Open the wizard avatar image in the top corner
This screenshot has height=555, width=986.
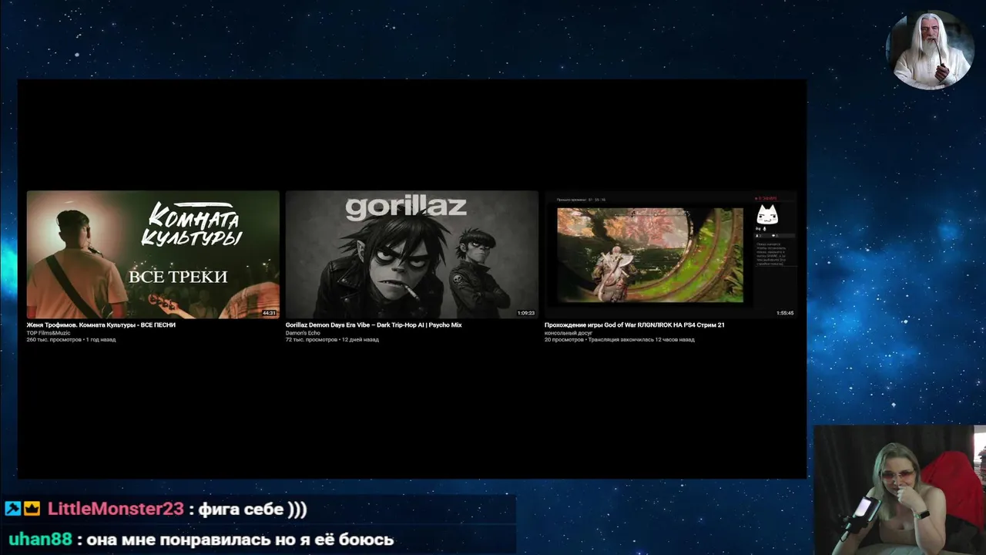point(931,50)
